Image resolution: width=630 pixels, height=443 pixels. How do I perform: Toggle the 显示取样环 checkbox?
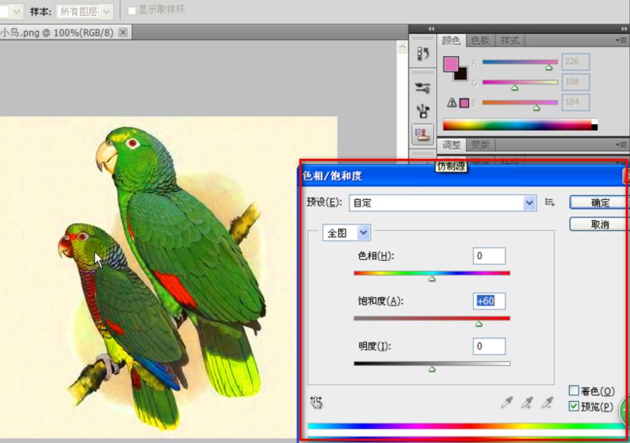132,11
